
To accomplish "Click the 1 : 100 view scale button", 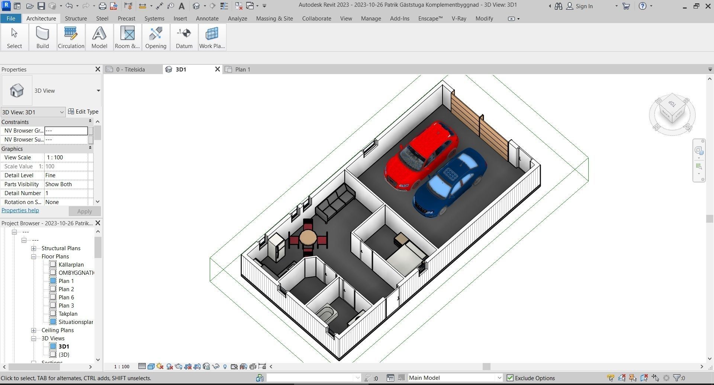I will (122, 366).
